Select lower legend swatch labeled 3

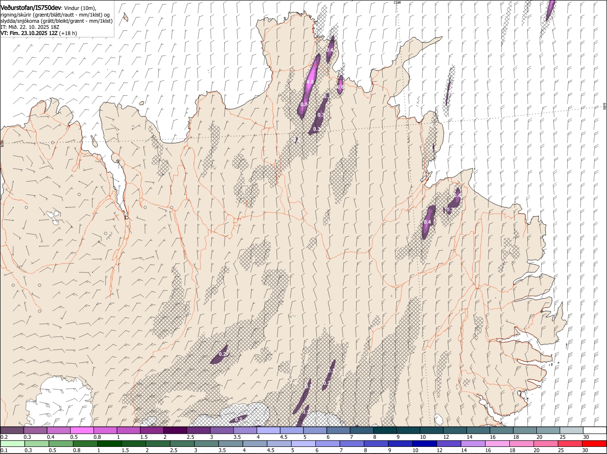(x=206, y=444)
